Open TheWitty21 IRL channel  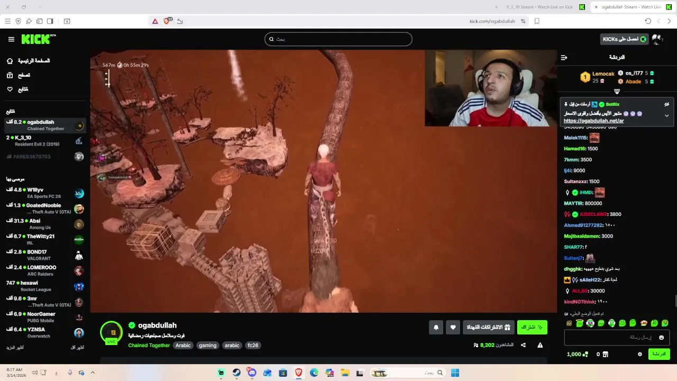(45, 240)
